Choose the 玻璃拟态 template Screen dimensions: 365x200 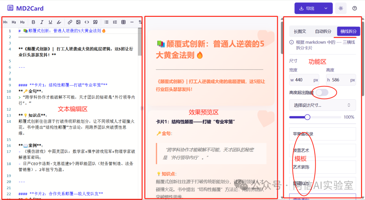322,183
